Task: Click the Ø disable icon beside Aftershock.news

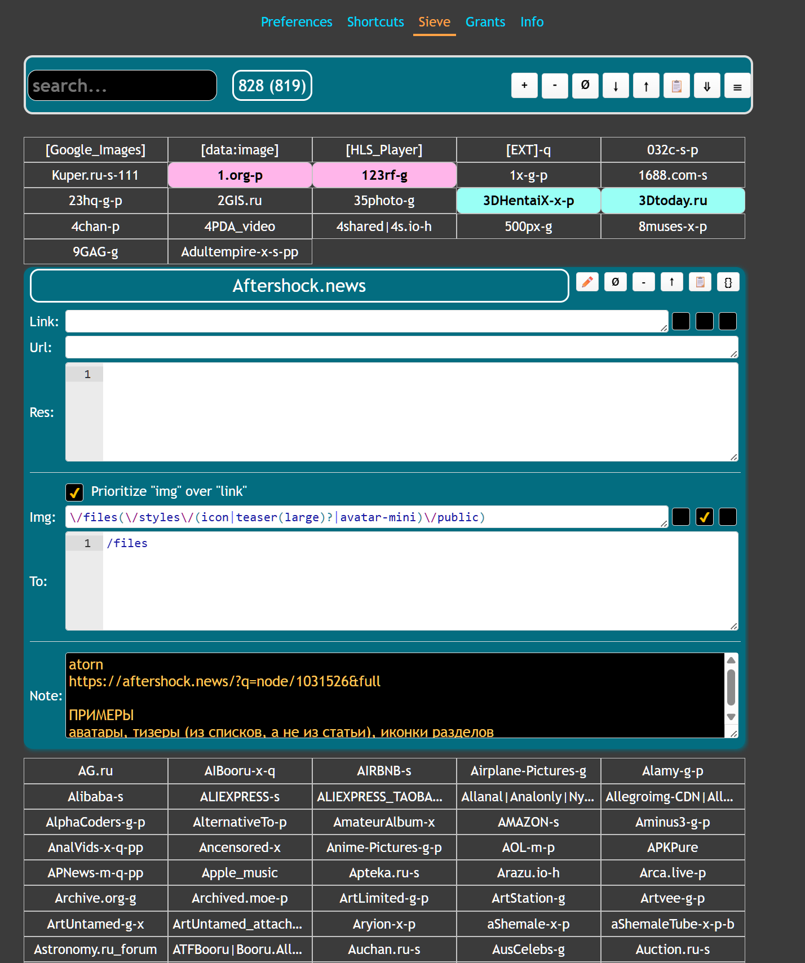Action: coord(616,282)
